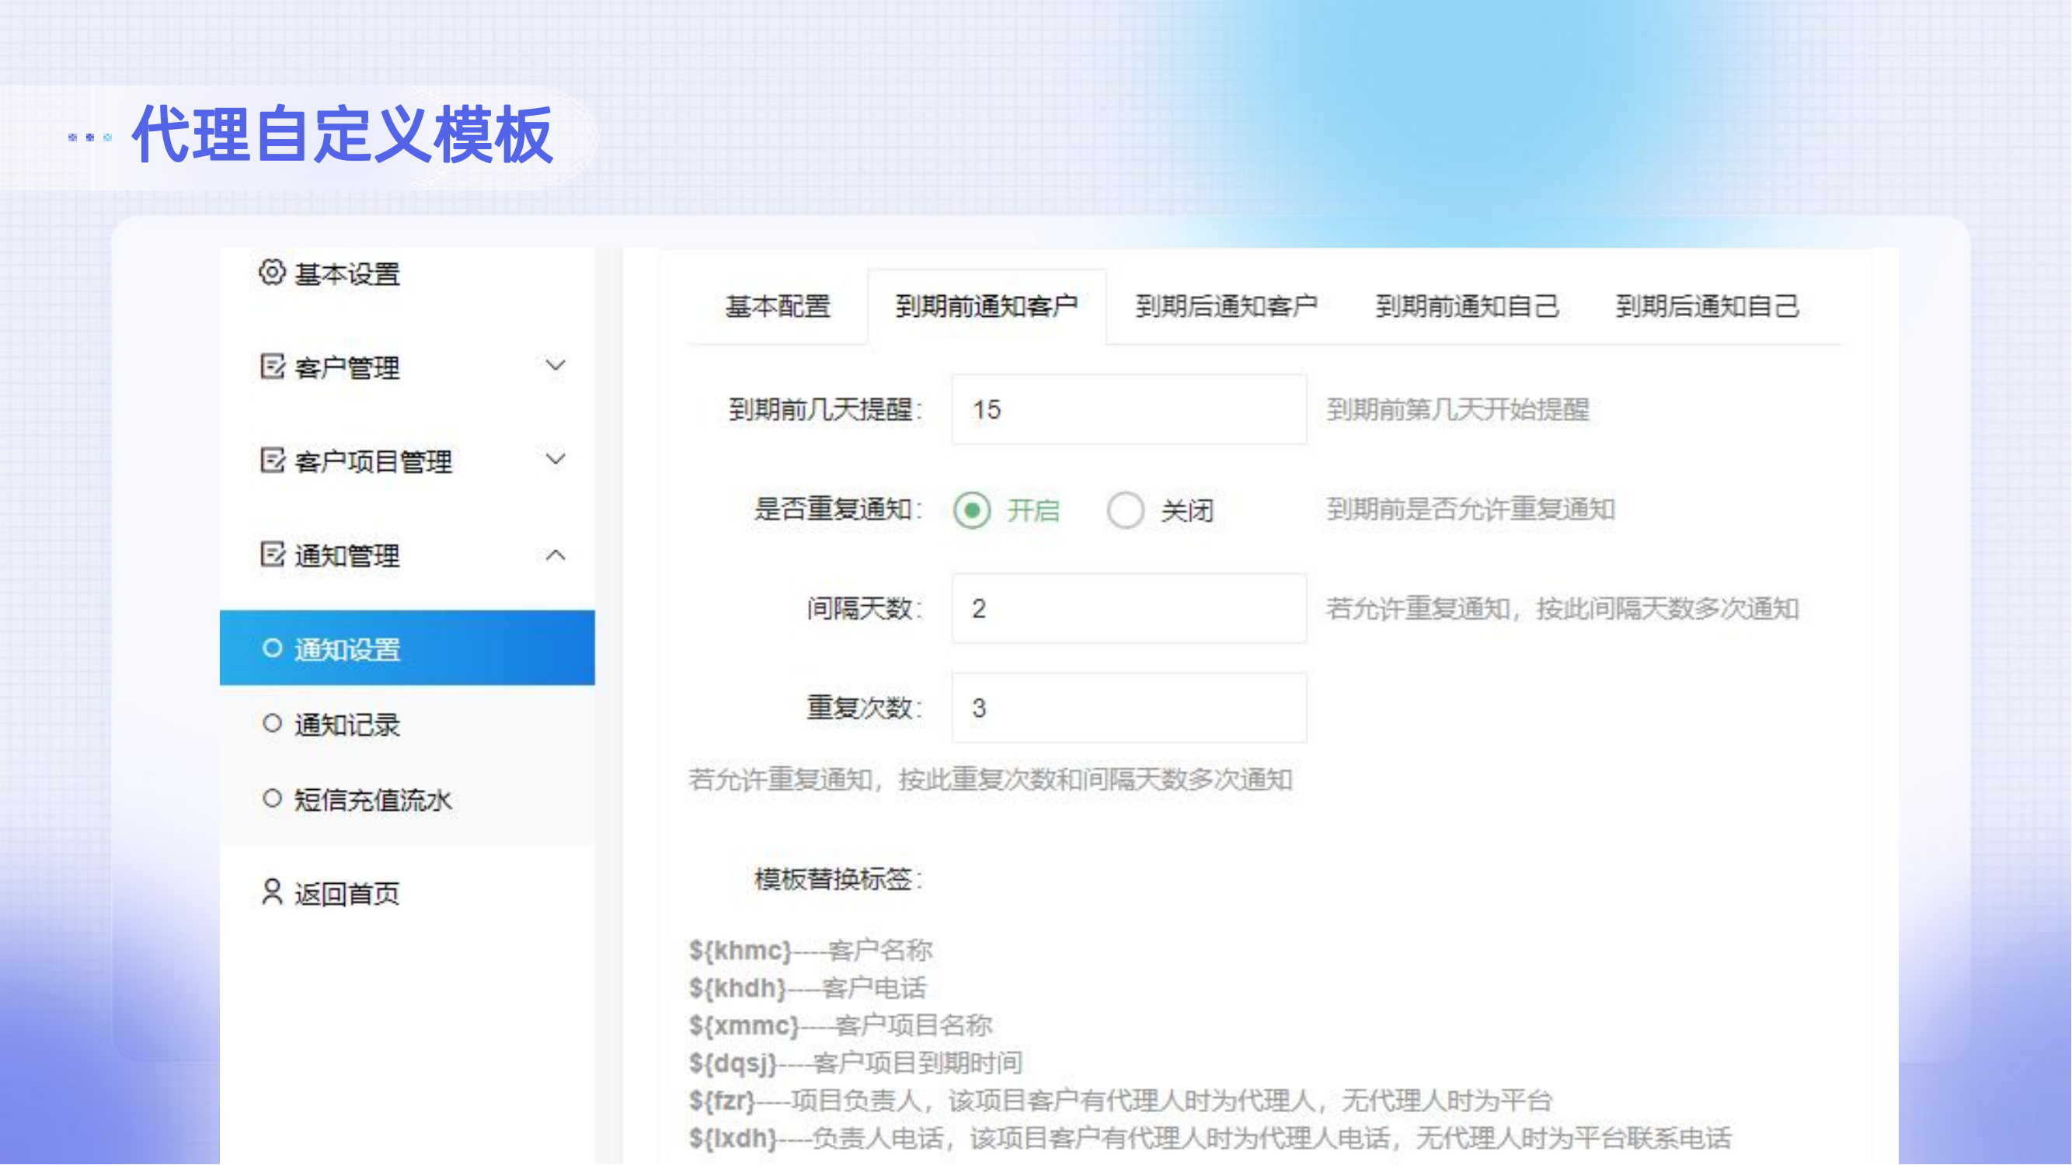This screenshot has height=1165, width=2072.
Task: Open the 到期前通知自己 tab
Action: 1466,306
